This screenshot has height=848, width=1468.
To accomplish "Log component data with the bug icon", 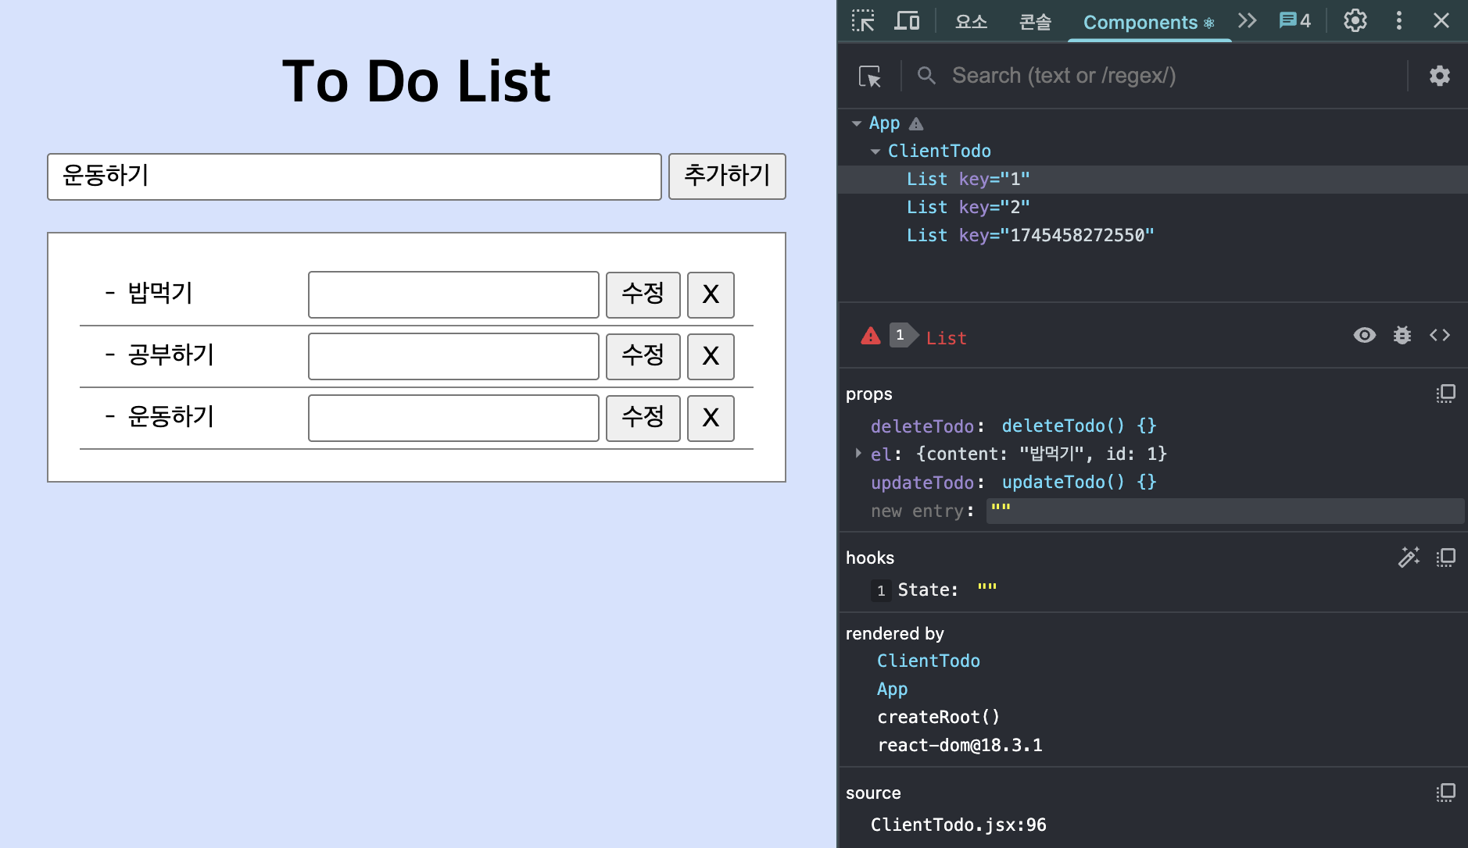I will [1402, 335].
